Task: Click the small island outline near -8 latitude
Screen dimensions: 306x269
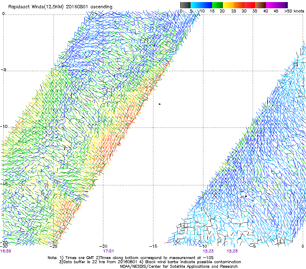Action: (160, 104)
